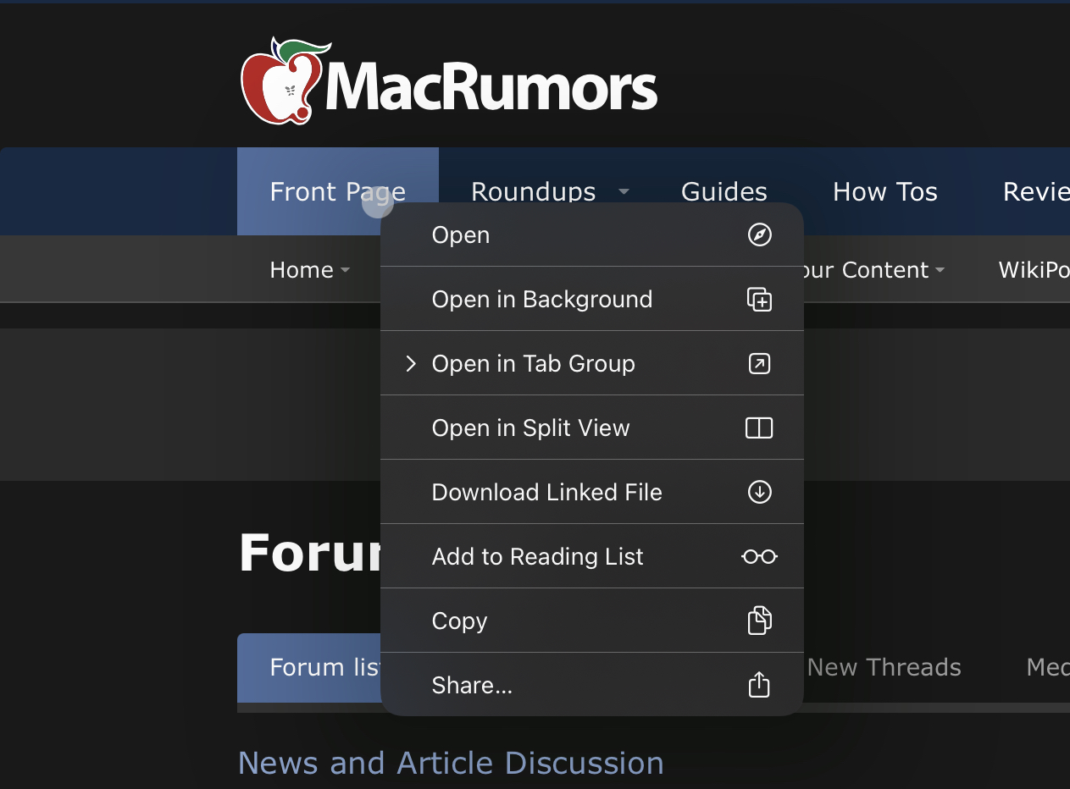
Task: Select Copy in the context menu
Action: coord(591,621)
